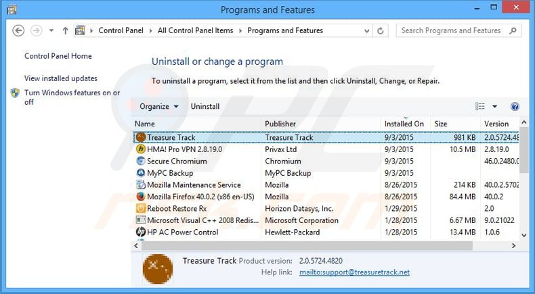The height and width of the screenshot is (294, 535).
Task: Click the Back navigation arrow
Action: [x=19, y=30]
